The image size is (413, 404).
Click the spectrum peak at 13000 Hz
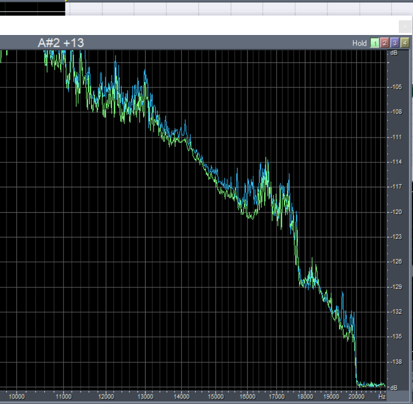pyautogui.click(x=146, y=73)
